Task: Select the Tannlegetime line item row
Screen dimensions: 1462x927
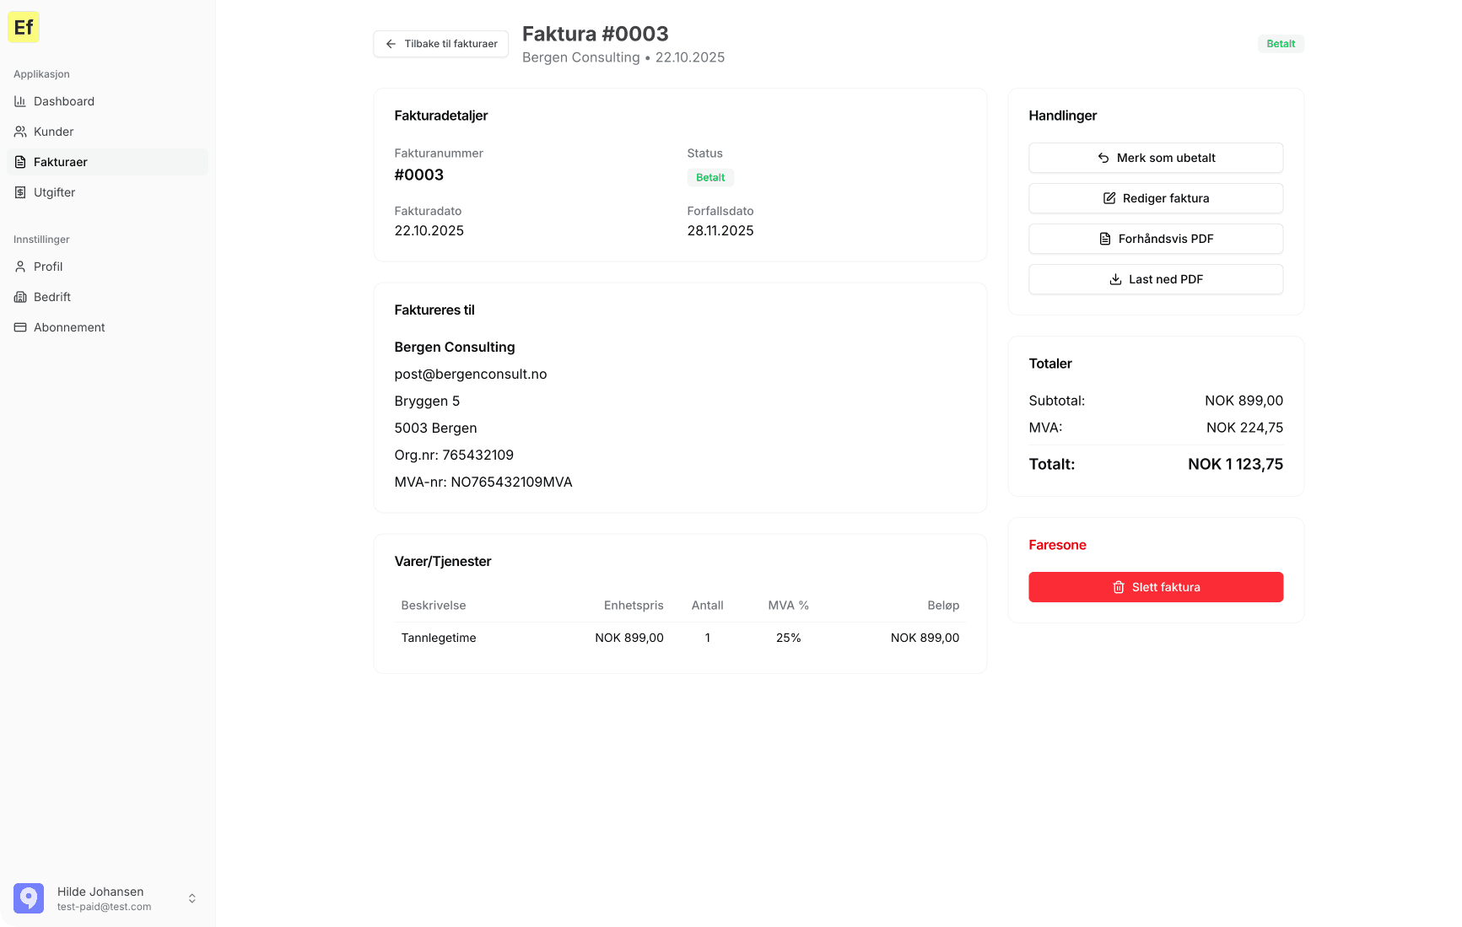Action: (680, 638)
